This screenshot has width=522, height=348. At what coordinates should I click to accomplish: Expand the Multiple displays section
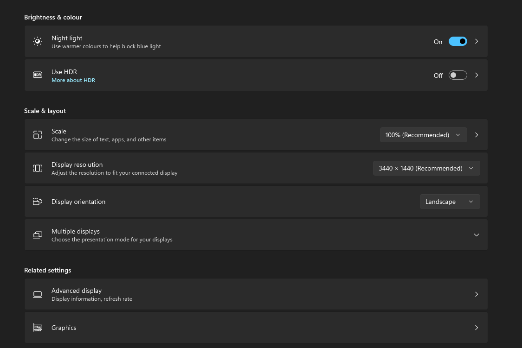[476, 235]
